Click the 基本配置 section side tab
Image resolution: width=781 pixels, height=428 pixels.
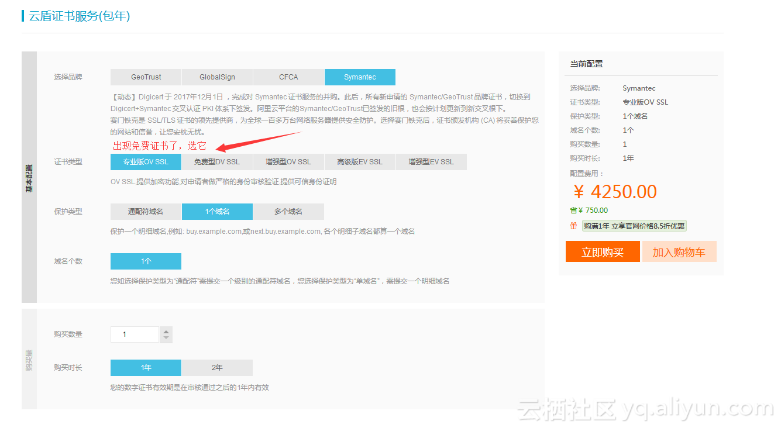click(x=29, y=177)
